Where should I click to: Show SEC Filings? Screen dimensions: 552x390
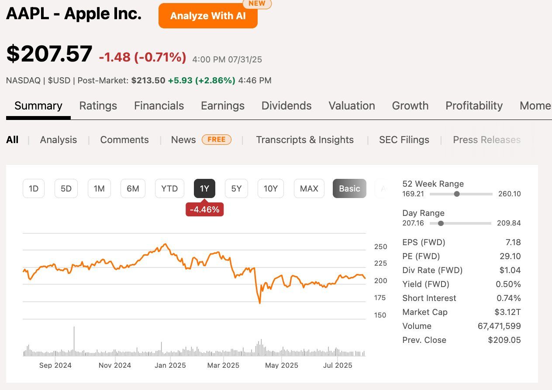click(x=404, y=140)
